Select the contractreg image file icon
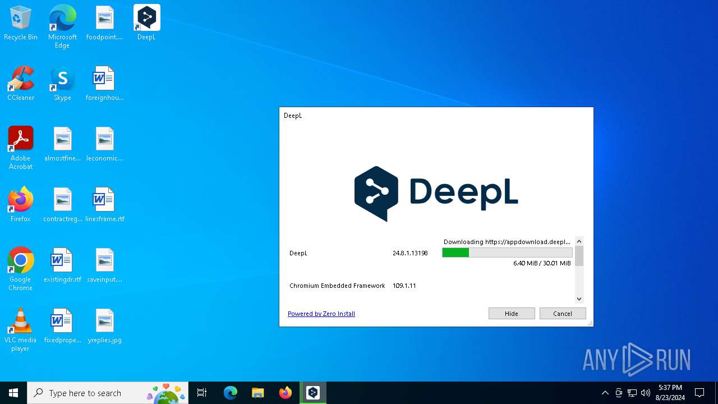The width and height of the screenshot is (718, 404). [x=62, y=205]
